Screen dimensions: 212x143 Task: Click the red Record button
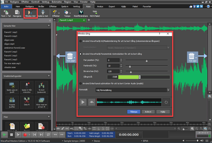(x=25, y=135)
